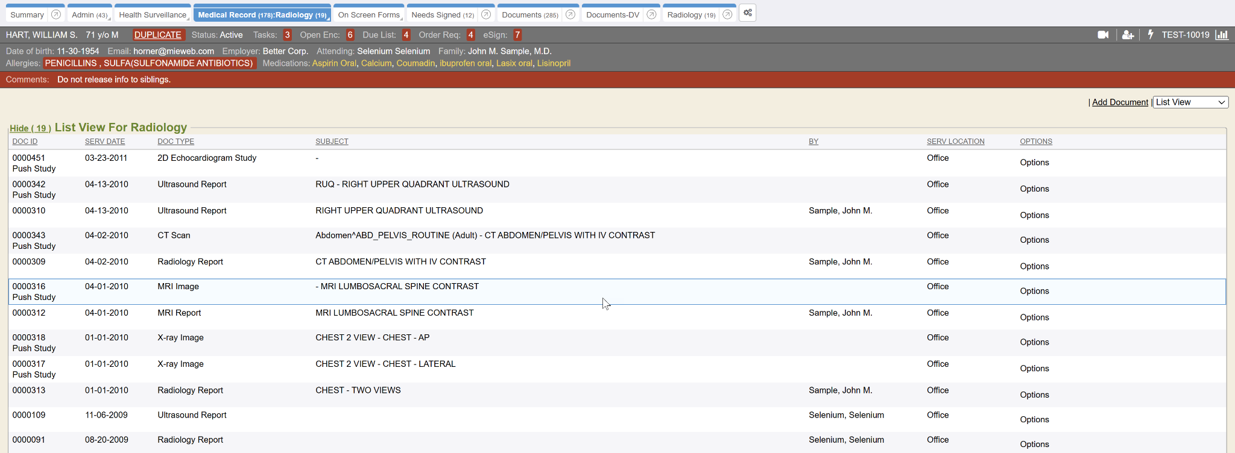
Task: Sort by the SERV DATE column header
Action: [105, 142]
